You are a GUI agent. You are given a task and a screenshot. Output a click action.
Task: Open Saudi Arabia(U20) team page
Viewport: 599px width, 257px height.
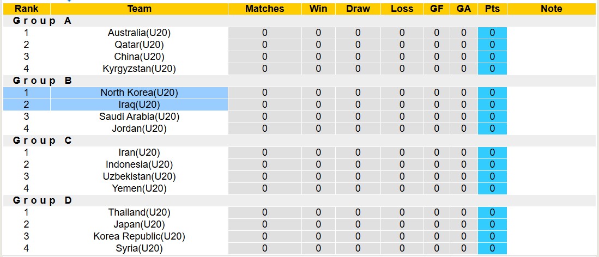[139, 117]
